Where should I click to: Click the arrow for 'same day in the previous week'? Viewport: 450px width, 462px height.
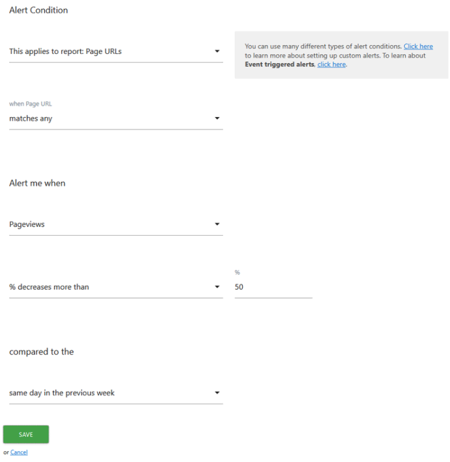[217, 393]
